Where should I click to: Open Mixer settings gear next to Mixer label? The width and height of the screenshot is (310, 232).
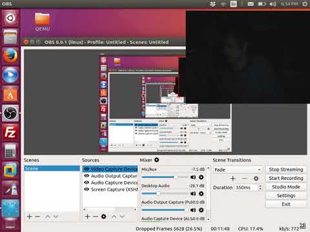point(156,160)
